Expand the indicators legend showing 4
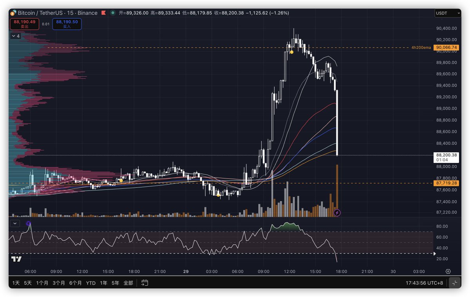The image size is (470, 297). tap(16, 36)
